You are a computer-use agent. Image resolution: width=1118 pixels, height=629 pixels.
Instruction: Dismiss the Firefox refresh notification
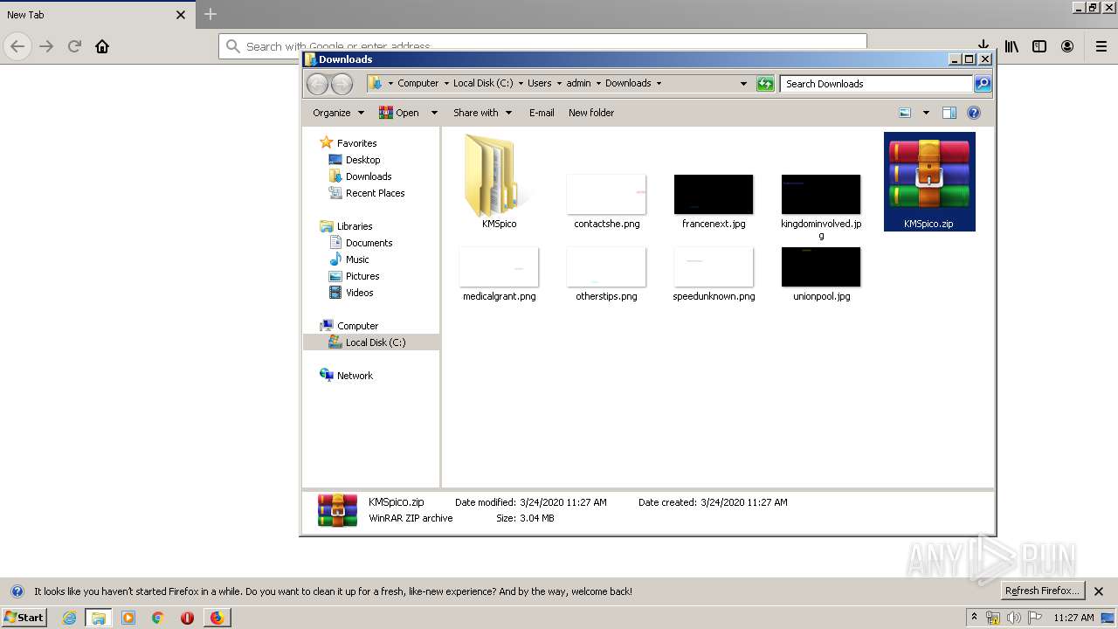point(1099,591)
